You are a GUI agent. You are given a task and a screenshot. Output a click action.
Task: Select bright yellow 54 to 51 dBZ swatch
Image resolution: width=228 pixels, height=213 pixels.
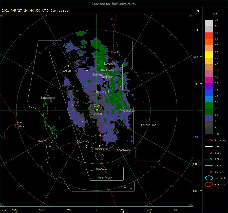[209, 55]
